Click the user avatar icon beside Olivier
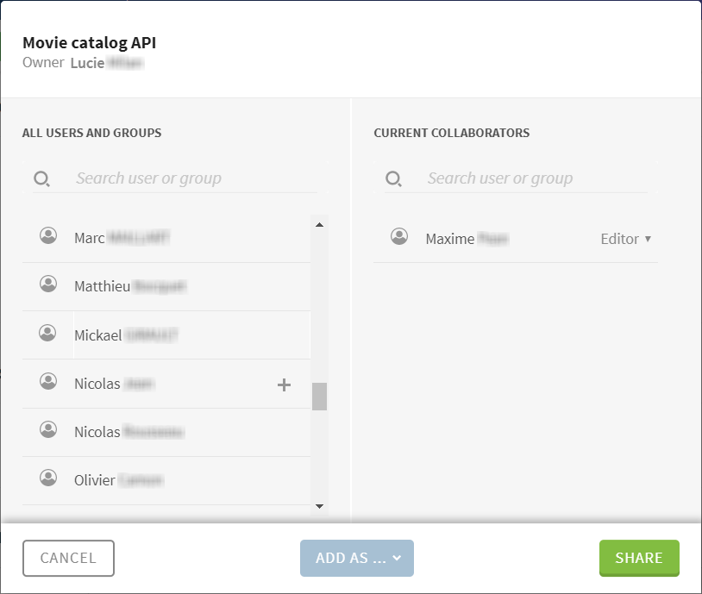Viewport: 702px width, 594px height. coord(48,478)
